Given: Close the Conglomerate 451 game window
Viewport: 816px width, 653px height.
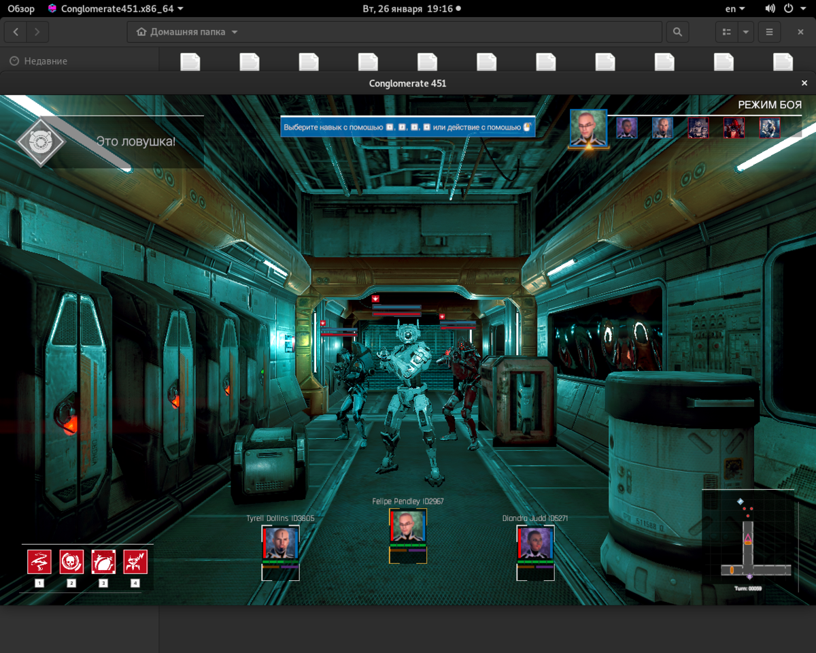Looking at the screenshot, I should (804, 83).
